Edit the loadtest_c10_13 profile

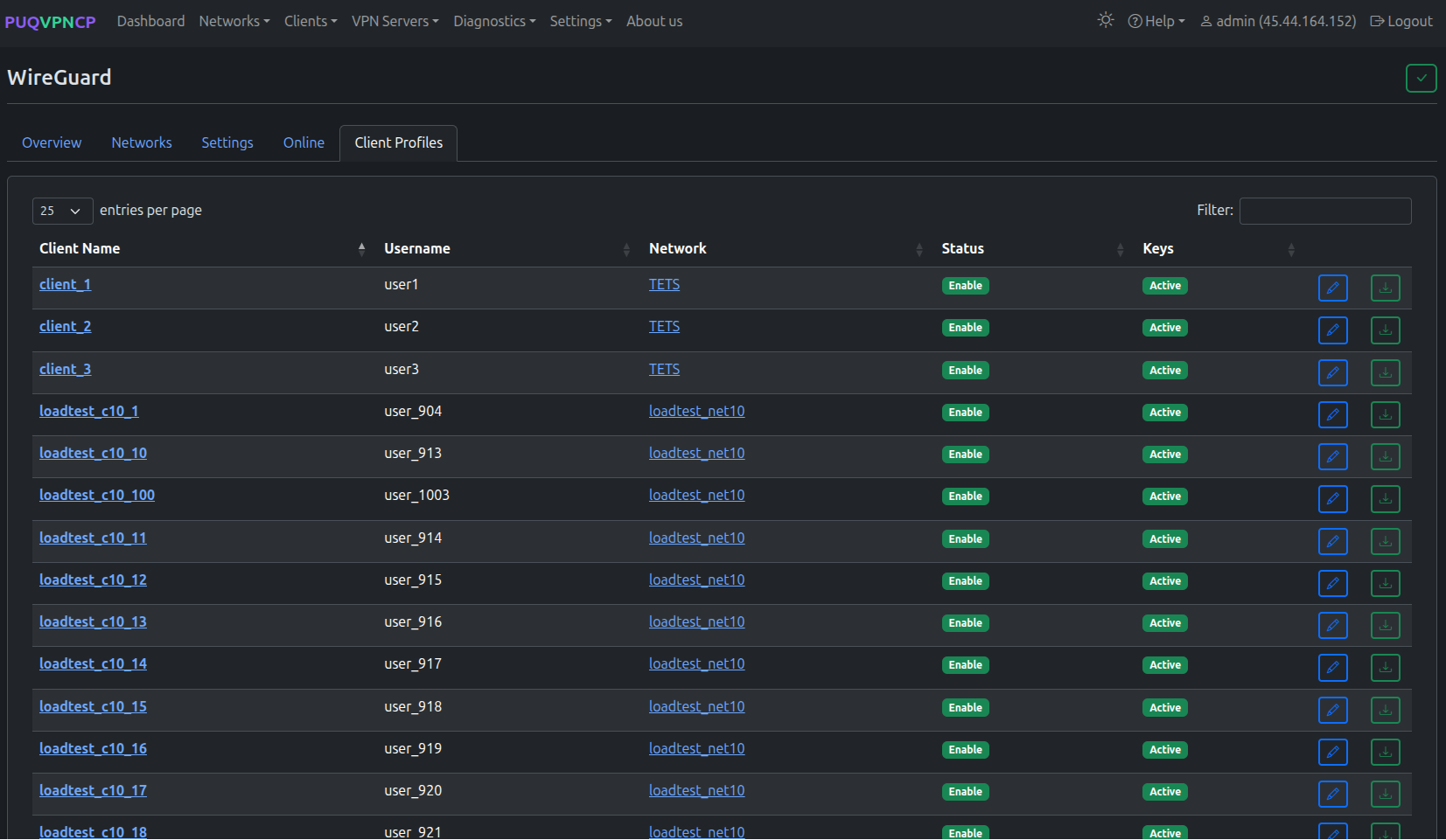click(x=1333, y=625)
